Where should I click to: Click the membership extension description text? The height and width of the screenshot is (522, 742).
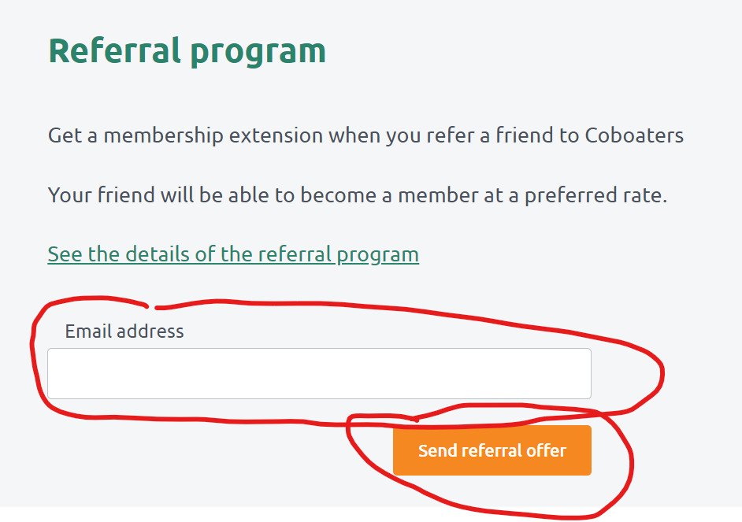pos(365,135)
